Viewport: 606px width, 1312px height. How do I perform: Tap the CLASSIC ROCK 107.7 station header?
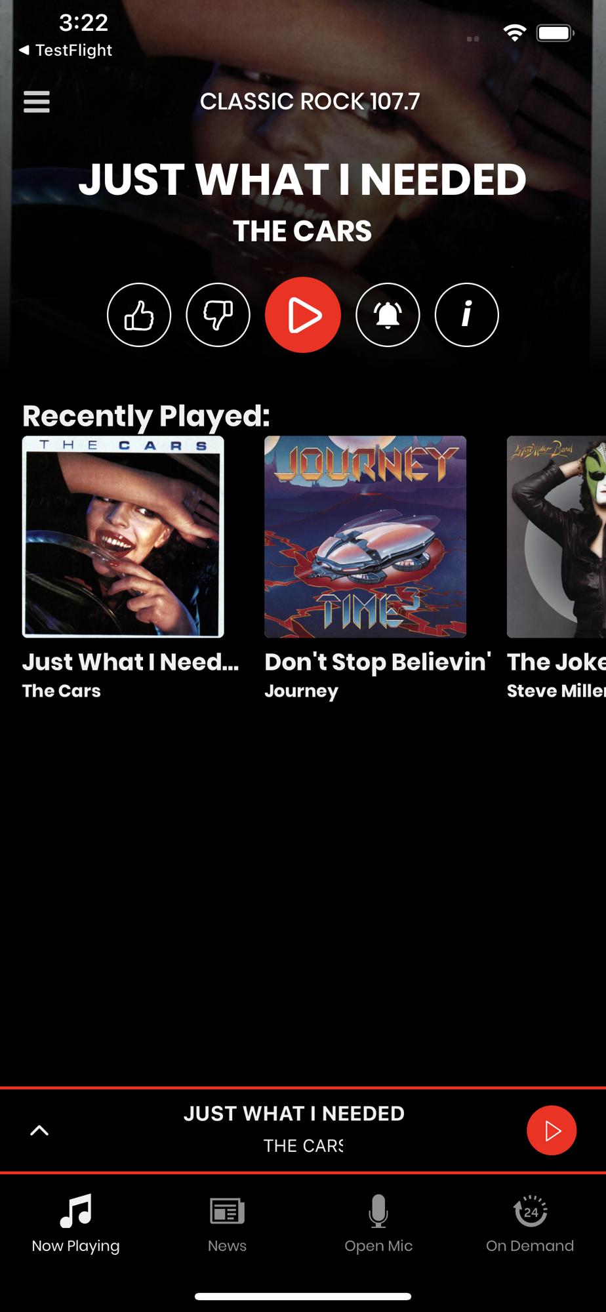(310, 101)
